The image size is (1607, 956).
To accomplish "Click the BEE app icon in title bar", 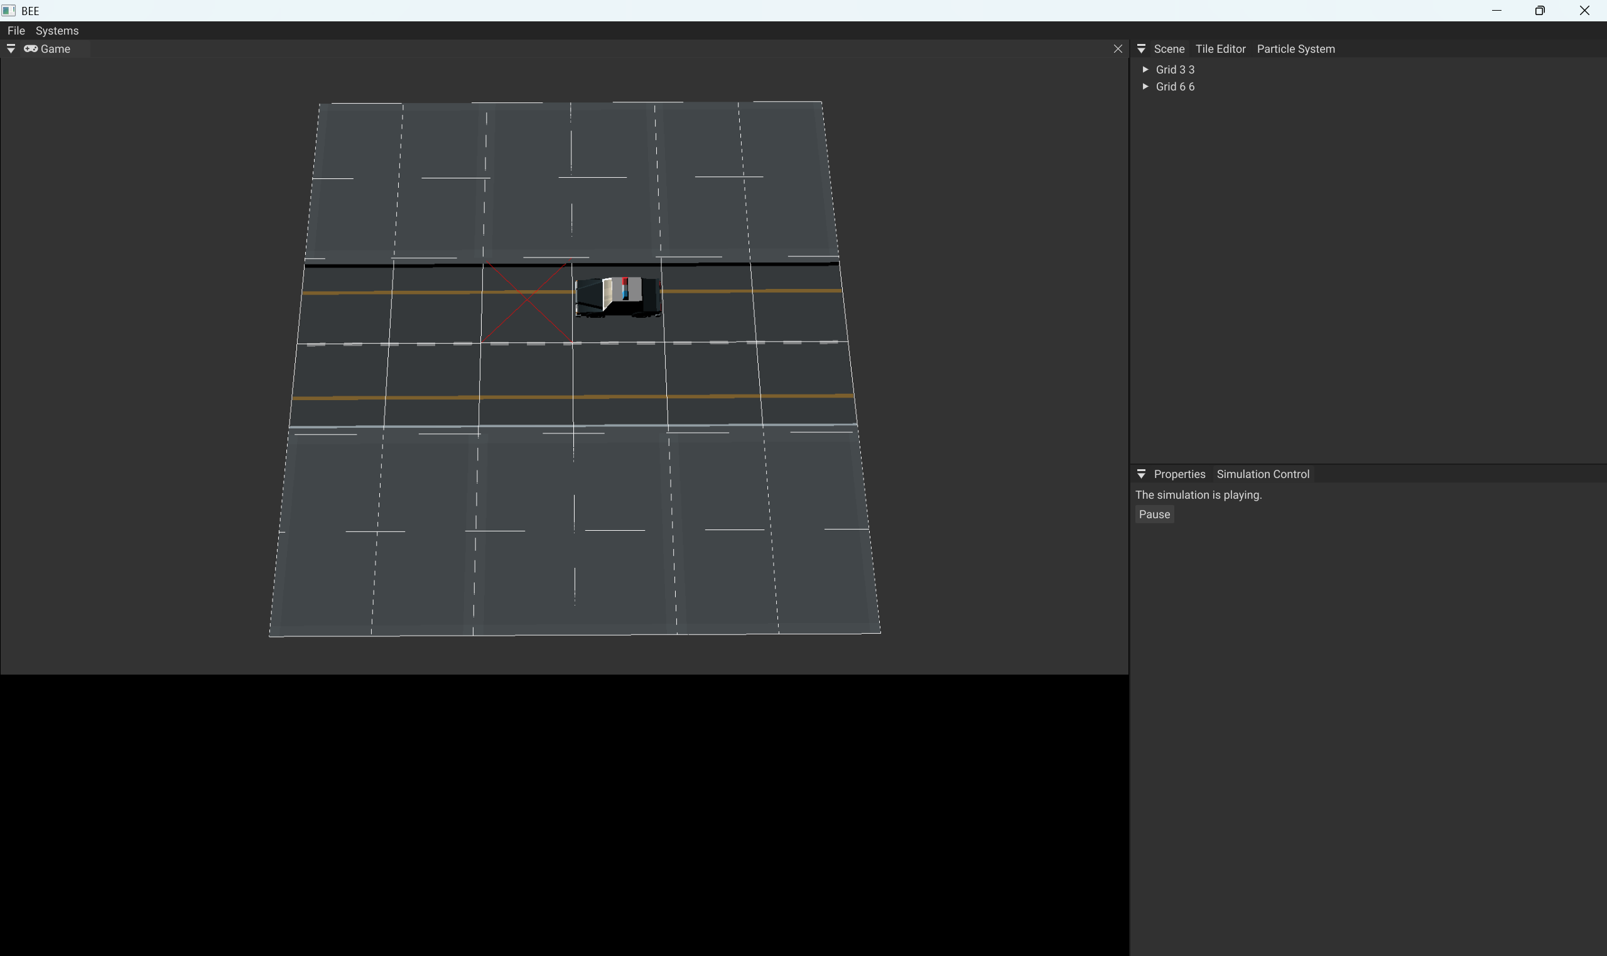I will pyautogui.click(x=8, y=10).
